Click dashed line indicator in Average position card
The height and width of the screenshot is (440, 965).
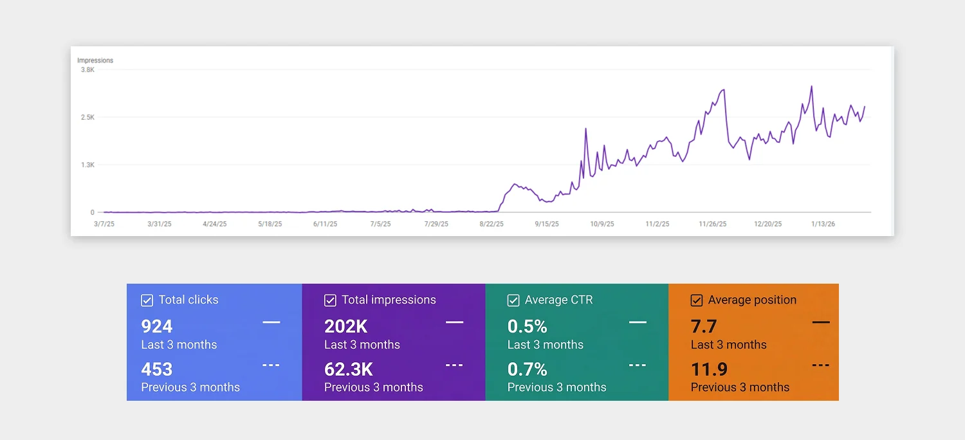click(820, 365)
